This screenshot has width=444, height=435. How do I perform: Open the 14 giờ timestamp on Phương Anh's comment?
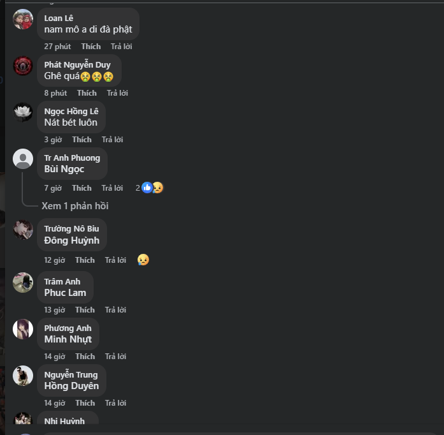pos(55,357)
